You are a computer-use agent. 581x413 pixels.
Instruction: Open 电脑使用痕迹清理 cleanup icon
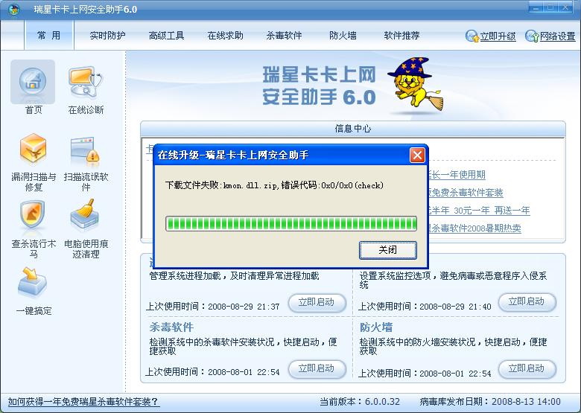pyautogui.click(x=84, y=215)
